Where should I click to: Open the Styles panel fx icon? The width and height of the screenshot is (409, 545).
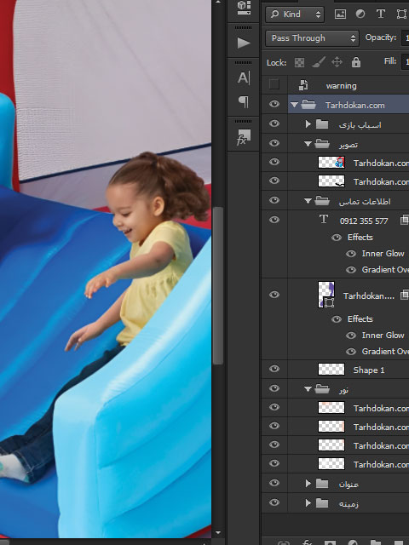point(244,137)
